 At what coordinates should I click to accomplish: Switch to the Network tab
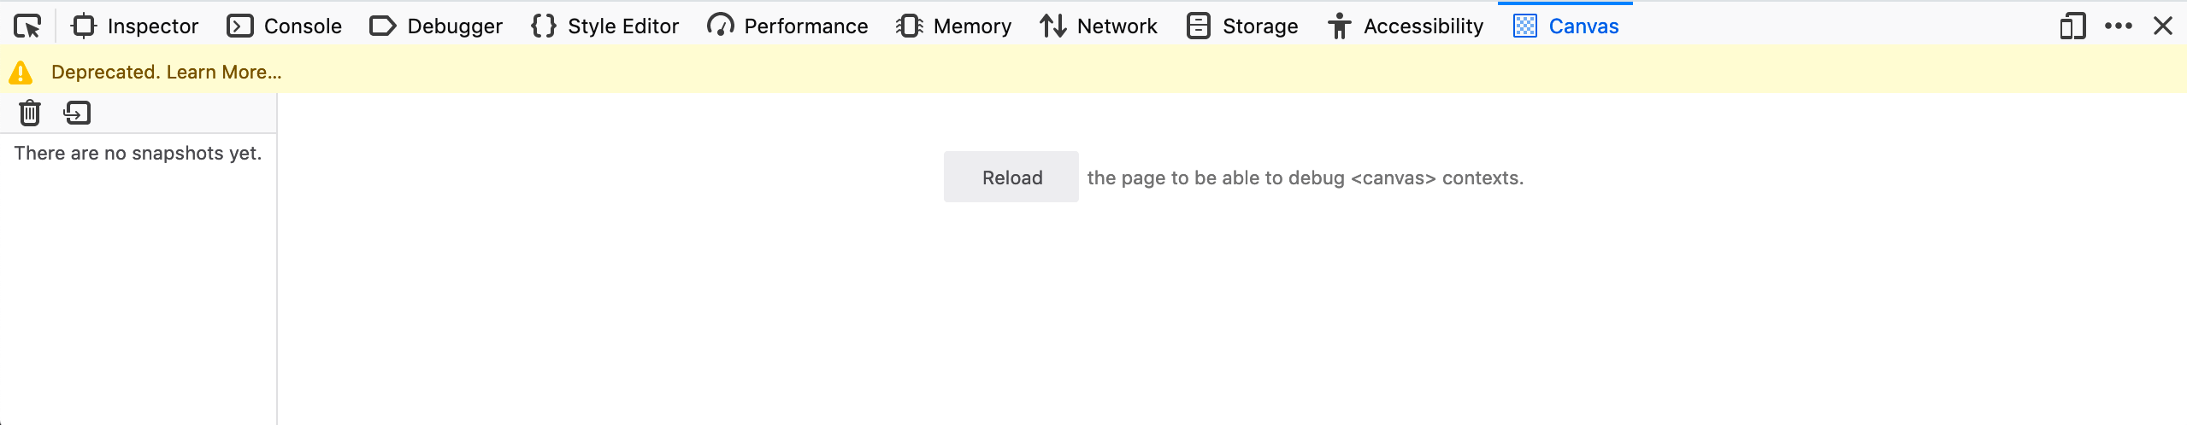1099,26
